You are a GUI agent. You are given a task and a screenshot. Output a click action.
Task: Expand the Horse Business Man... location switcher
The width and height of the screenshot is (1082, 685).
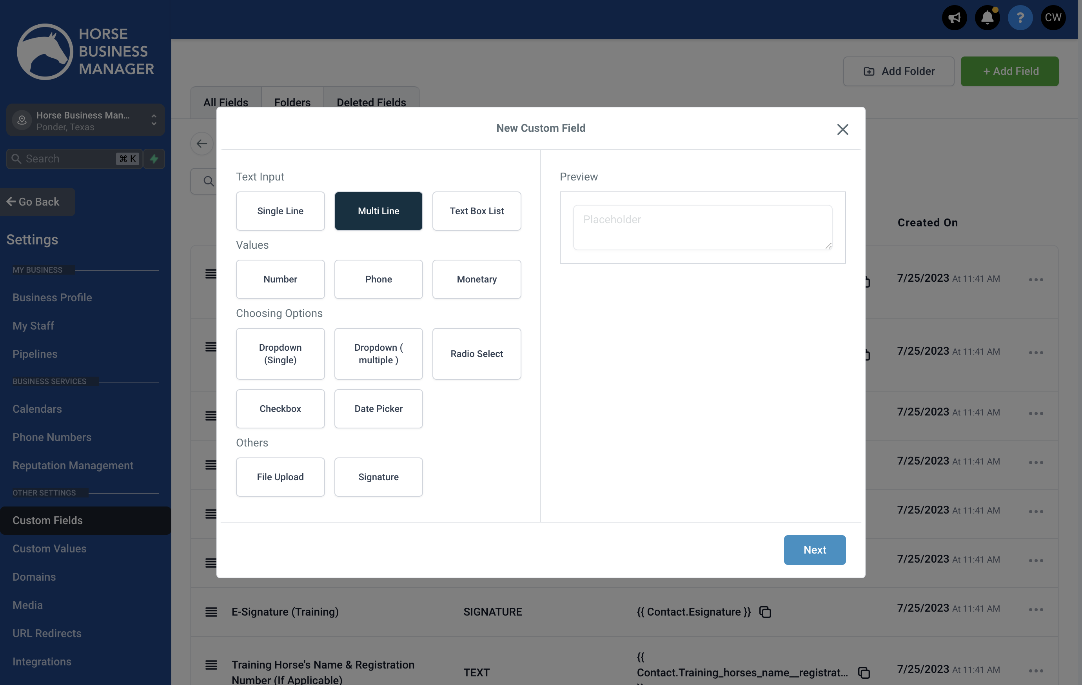85,120
